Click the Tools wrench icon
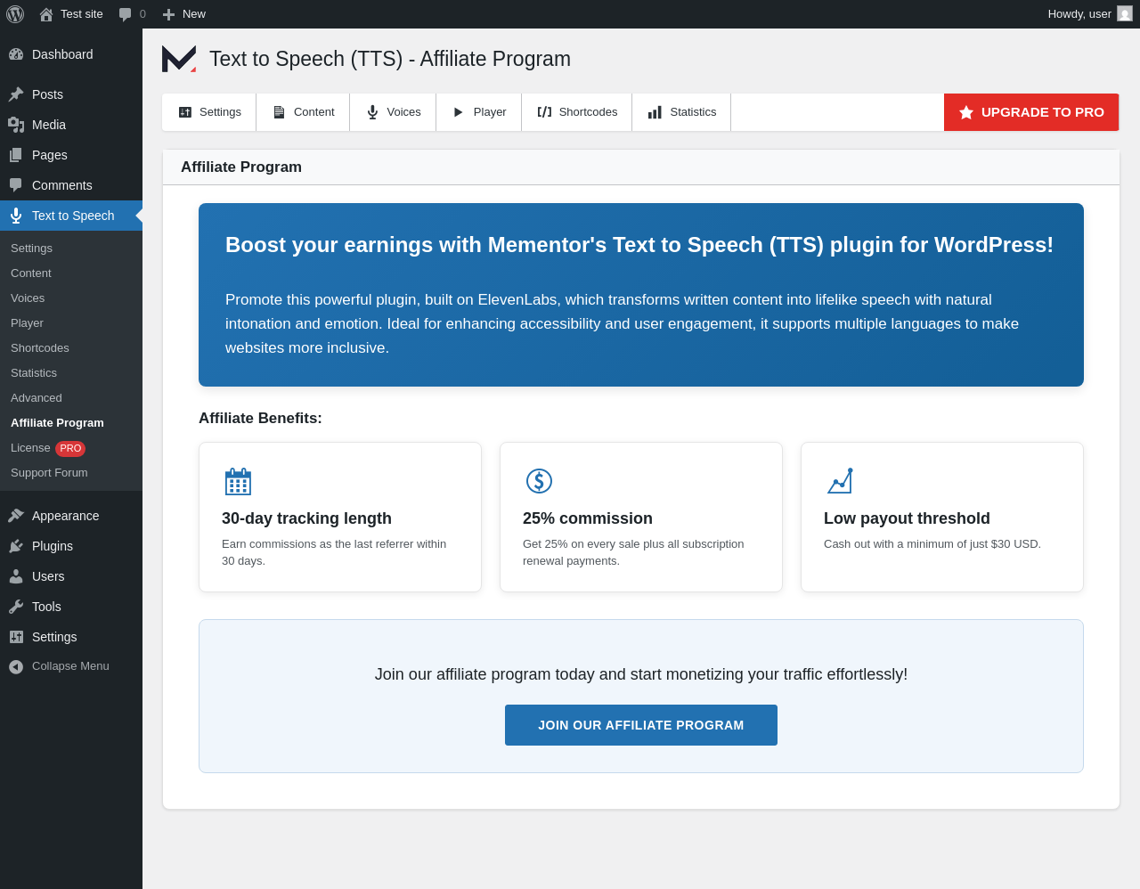The width and height of the screenshot is (1140, 889). (x=16, y=607)
